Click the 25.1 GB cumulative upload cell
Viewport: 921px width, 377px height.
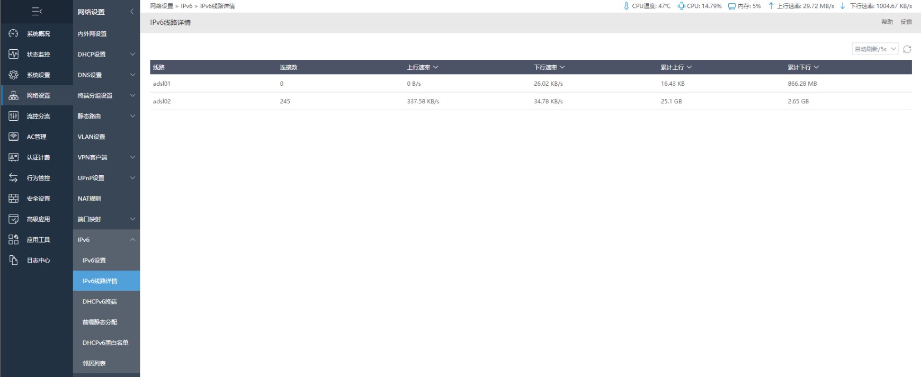pyautogui.click(x=671, y=101)
